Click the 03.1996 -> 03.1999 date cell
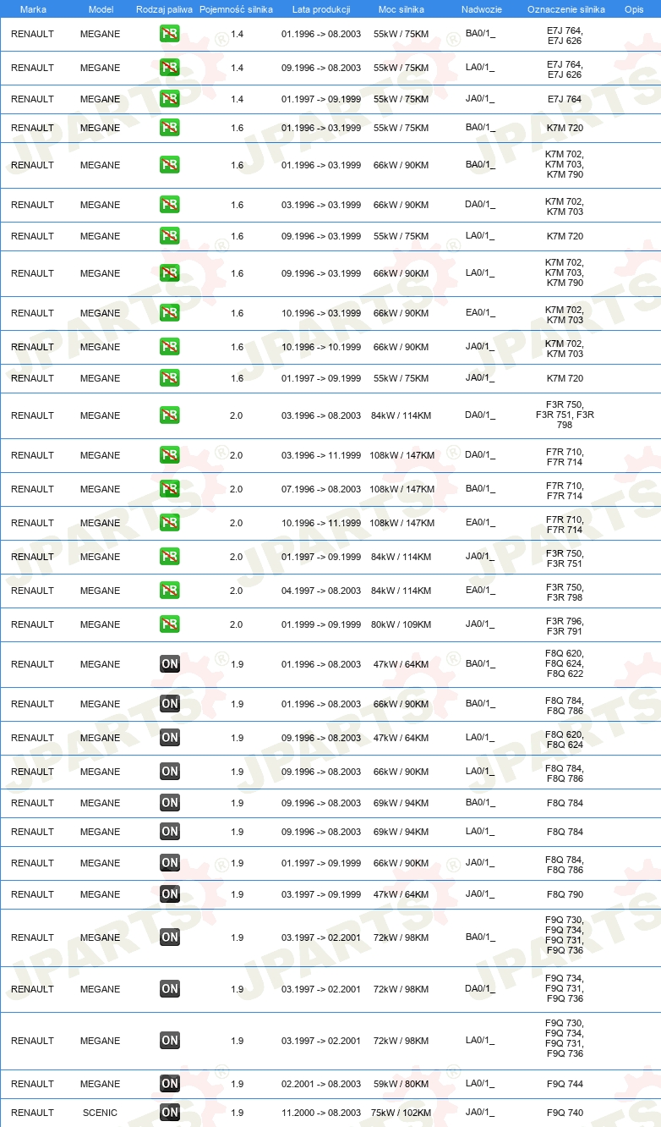This screenshot has height=1127, width=661. tap(321, 205)
